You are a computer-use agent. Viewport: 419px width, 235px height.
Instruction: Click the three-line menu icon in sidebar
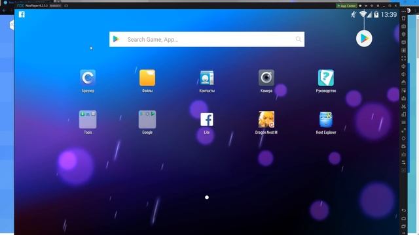[x=403, y=122]
